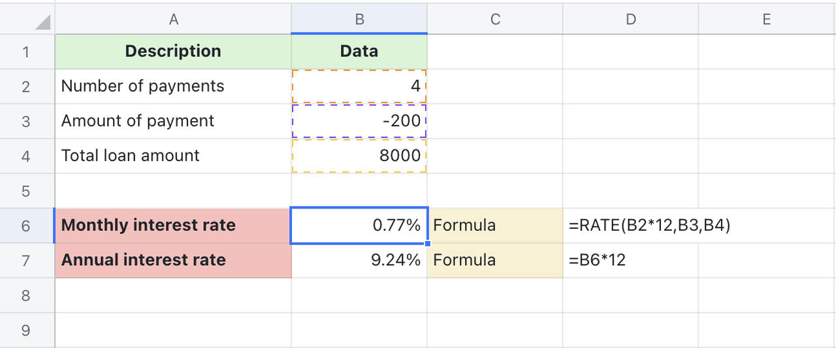Select the Annual interest rate label cell
The height and width of the screenshot is (348, 836).
pyautogui.click(x=173, y=261)
